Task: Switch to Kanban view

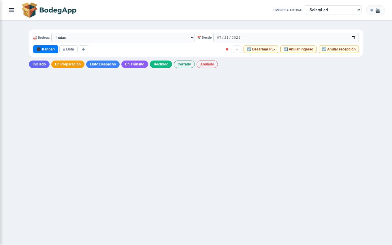Action: [x=46, y=49]
